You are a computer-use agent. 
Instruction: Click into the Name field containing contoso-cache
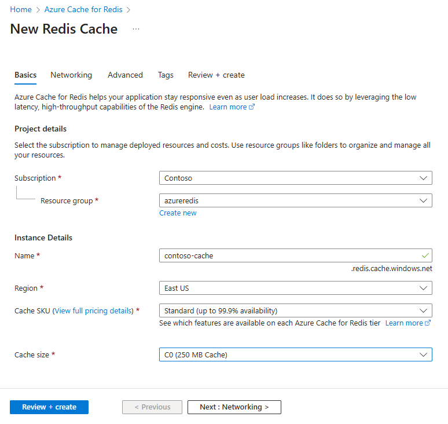(295, 255)
